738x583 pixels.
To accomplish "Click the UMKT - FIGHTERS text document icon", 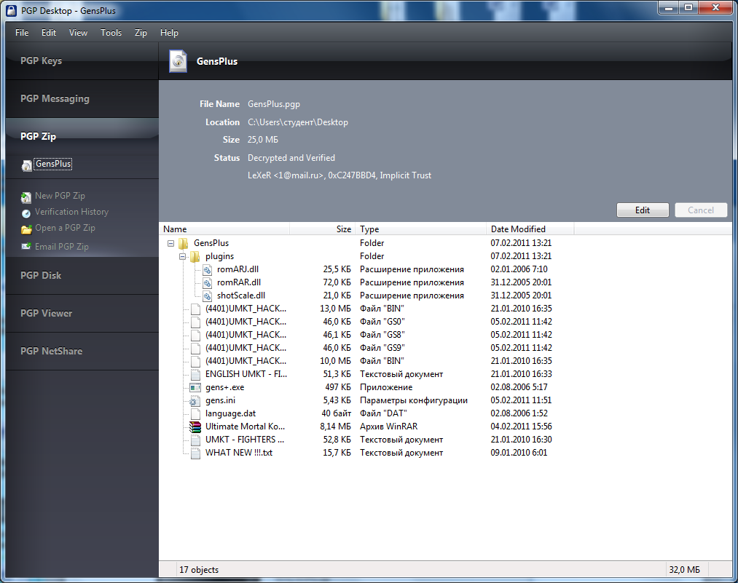I will (x=195, y=440).
